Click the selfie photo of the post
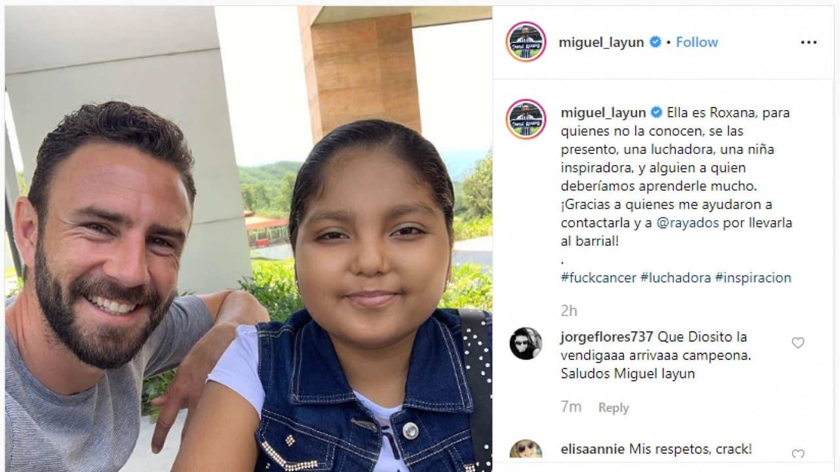This screenshot has width=840, height=472. click(248, 239)
